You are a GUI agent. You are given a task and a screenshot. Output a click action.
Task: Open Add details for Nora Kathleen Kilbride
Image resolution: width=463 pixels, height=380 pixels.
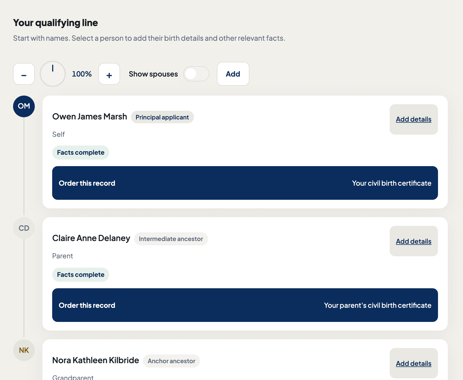(x=414, y=363)
